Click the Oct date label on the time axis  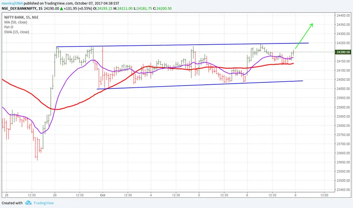103,195
